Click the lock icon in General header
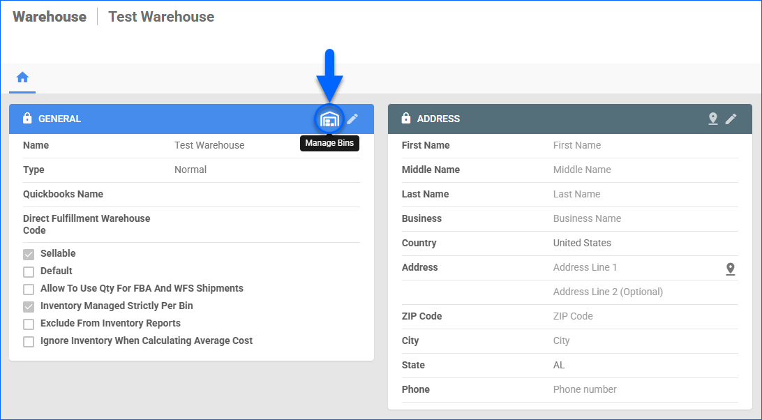The image size is (762, 420). pyautogui.click(x=27, y=119)
